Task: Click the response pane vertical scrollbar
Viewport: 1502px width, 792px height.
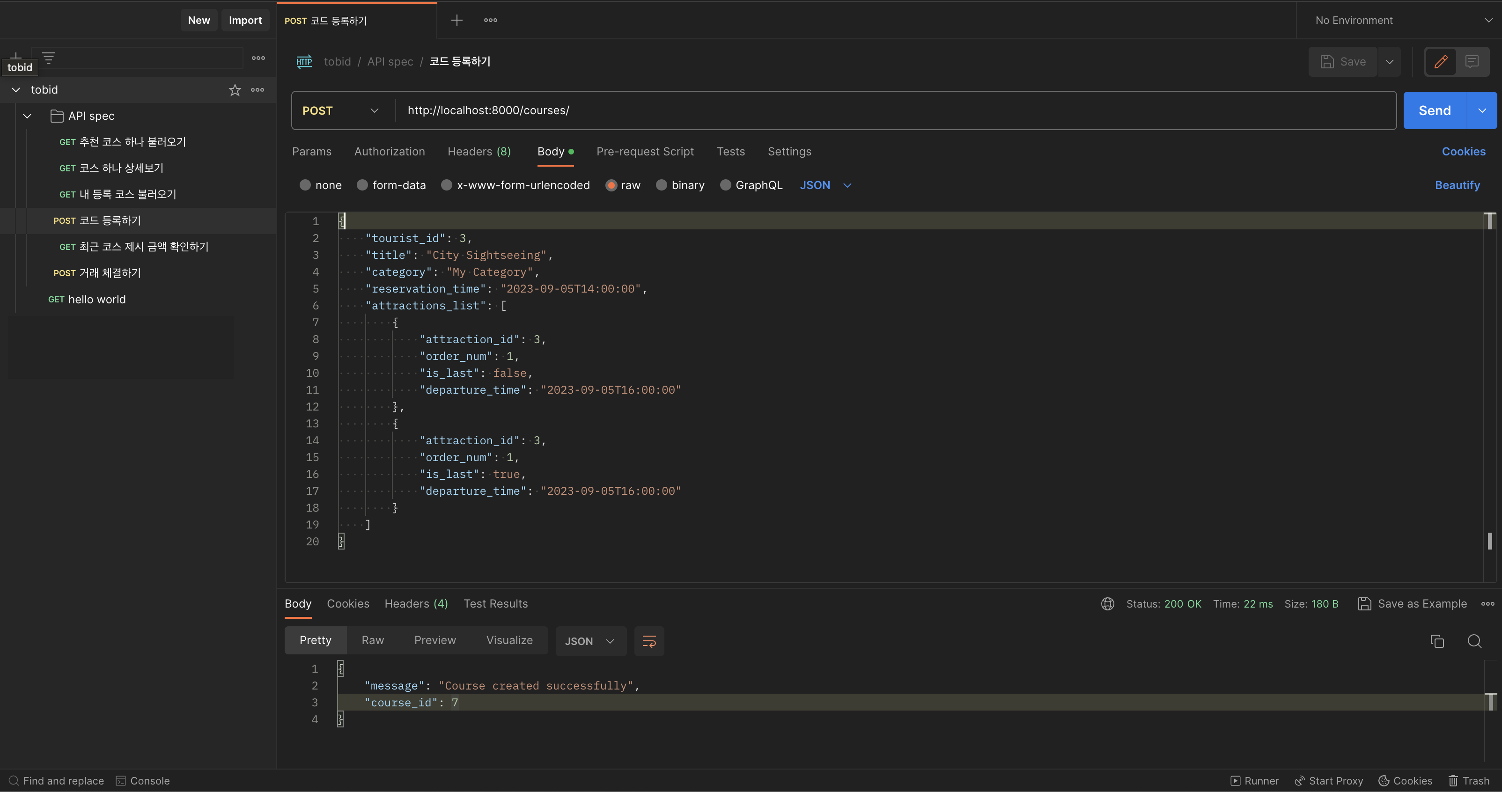Action: tap(1490, 702)
